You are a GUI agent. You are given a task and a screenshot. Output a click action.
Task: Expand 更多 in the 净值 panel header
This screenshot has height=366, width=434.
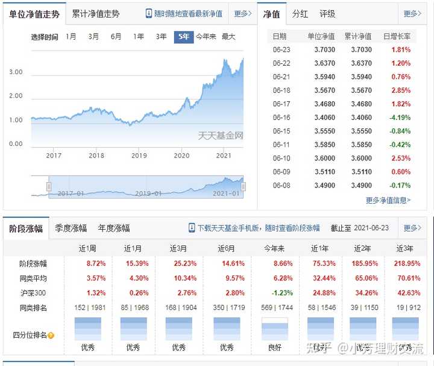point(412,14)
